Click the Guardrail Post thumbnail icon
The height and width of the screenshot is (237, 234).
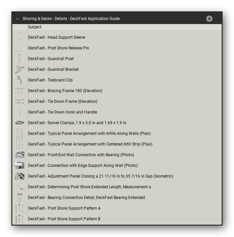click(x=20, y=59)
